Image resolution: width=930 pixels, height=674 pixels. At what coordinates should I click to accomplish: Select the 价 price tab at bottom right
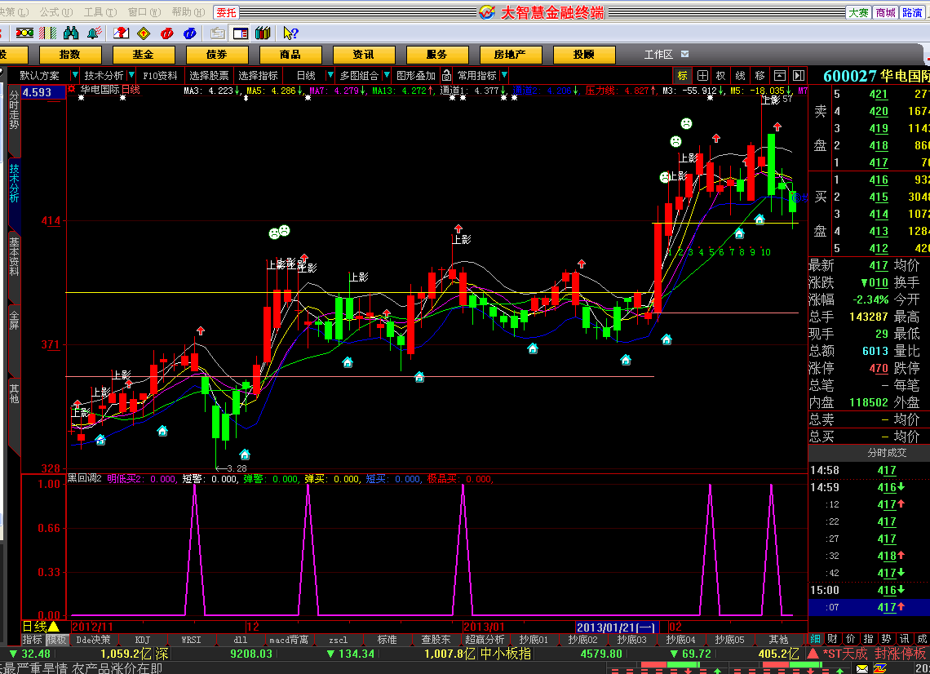[851, 639]
